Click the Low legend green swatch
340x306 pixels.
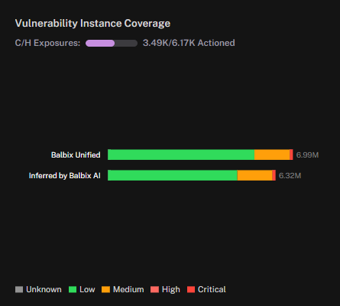(x=73, y=289)
